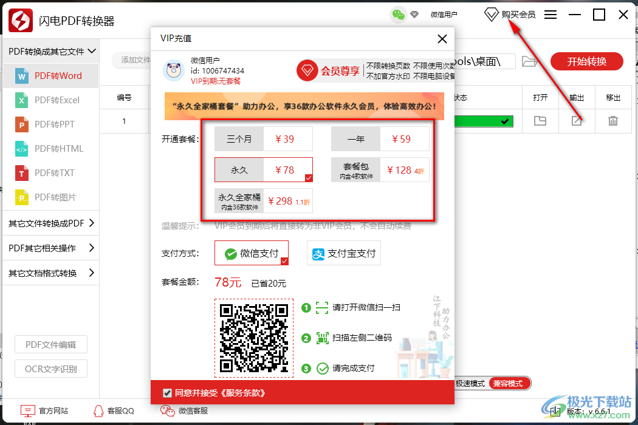Open PDF文件编辑 tool
Screen dimensions: 638x425
click(x=51, y=345)
